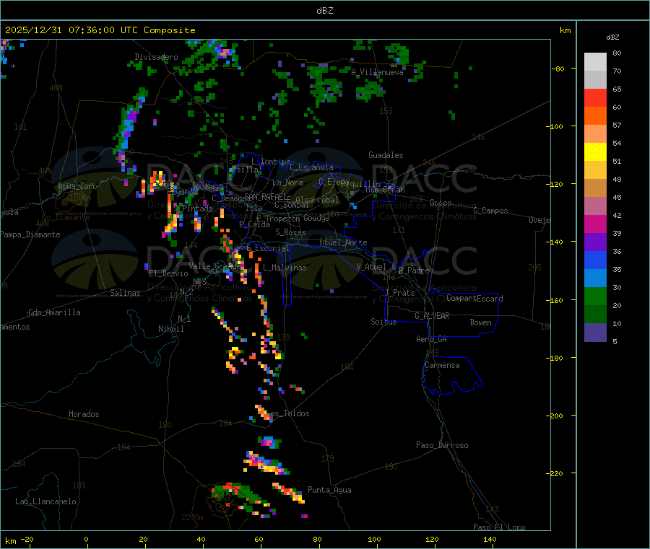Select the 'Los_Toldos' location label
Viewport: 650px width, 549px height.
point(287,413)
